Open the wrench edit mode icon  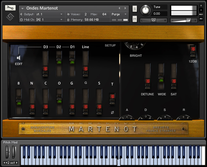point(10,8)
